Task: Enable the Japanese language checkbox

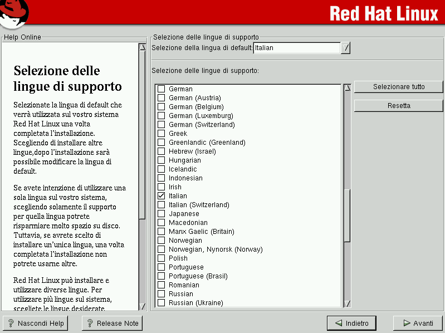Action: tap(162, 214)
